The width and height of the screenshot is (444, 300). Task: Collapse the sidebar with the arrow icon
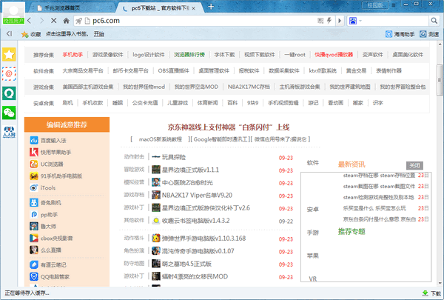pyautogui.click(x=10, y=34)
